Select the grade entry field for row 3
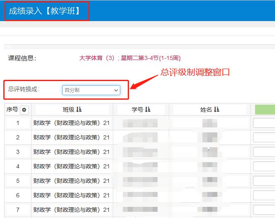275x218 pixels. pyautogui.click(x=264, y=152)
